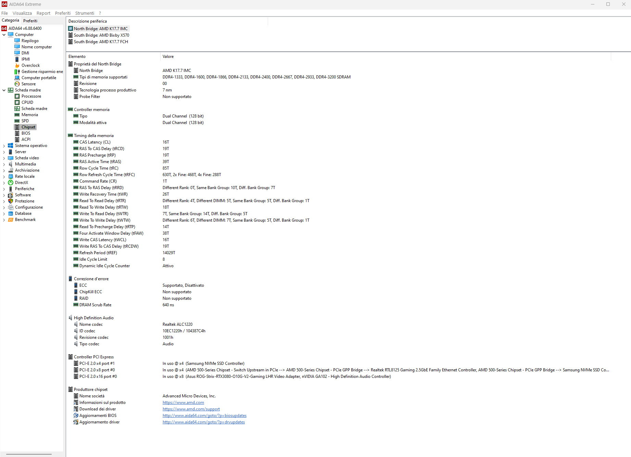Click the Aggiornamenti BIOS icon

[x=76, y=416]
